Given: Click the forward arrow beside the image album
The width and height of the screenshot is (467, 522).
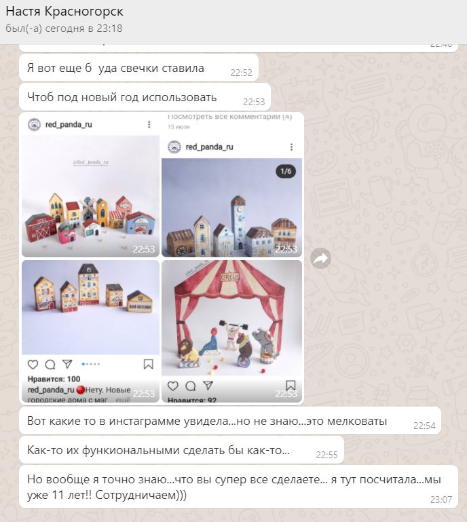Looking at the screenshot, I should [x=320, y=259].
